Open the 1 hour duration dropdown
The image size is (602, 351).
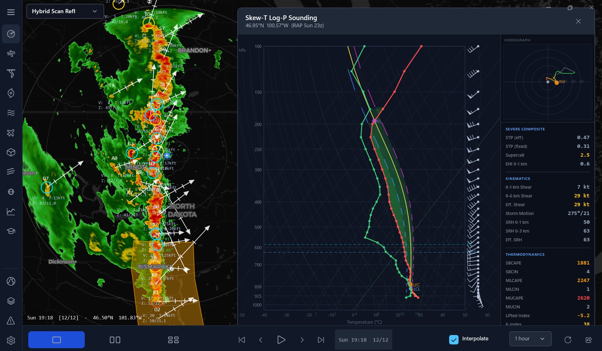(x=530, y=339)
